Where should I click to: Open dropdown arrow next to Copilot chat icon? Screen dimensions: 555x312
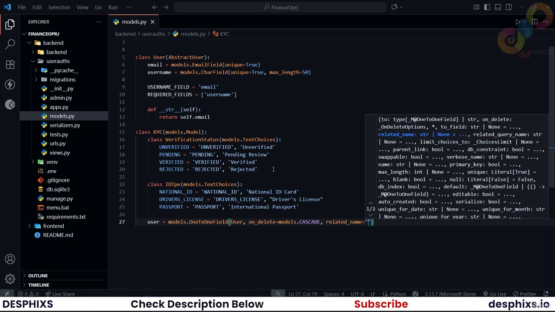401,7
